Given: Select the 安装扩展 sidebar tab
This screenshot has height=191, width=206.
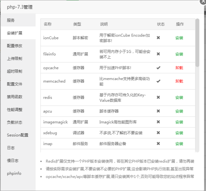Looking at the screenshot, I should [18, 33].
